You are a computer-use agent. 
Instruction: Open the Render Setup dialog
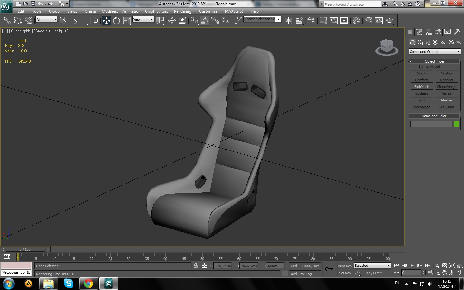[x=369, y=21]
